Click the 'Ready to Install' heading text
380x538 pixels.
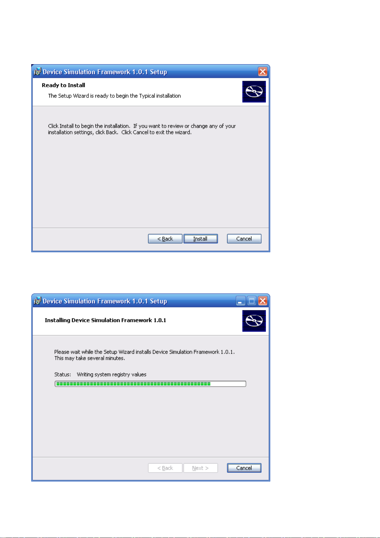click(63, 85)
